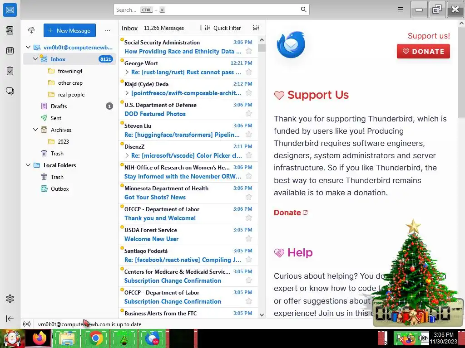
Task: Open the Stay informed November ORWH email
Action: click(188, 172)
